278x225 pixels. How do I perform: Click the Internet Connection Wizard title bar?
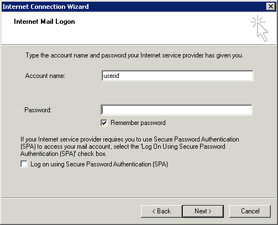pyautogui.click(x=134, y=7)
